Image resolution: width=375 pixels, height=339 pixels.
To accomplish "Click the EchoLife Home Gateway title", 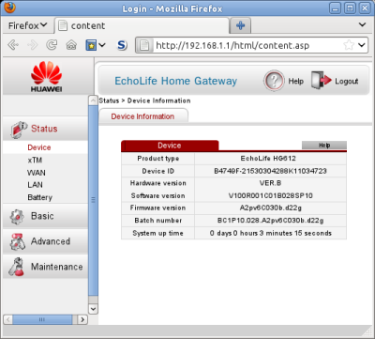I will 176,81.
